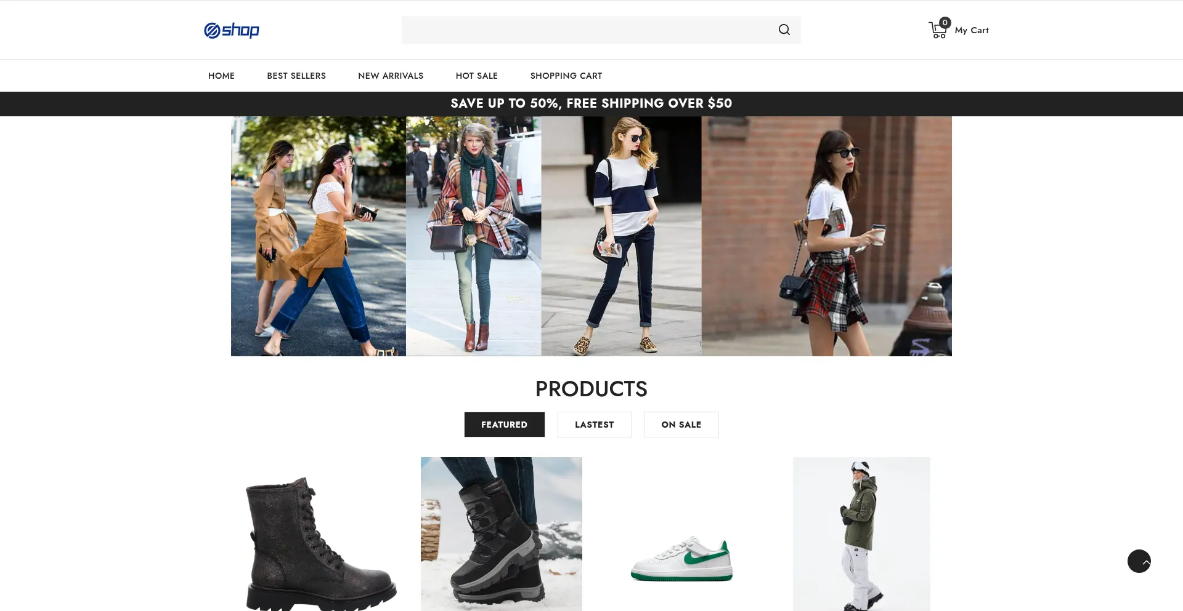View the black snow boot product

(501, 534)
